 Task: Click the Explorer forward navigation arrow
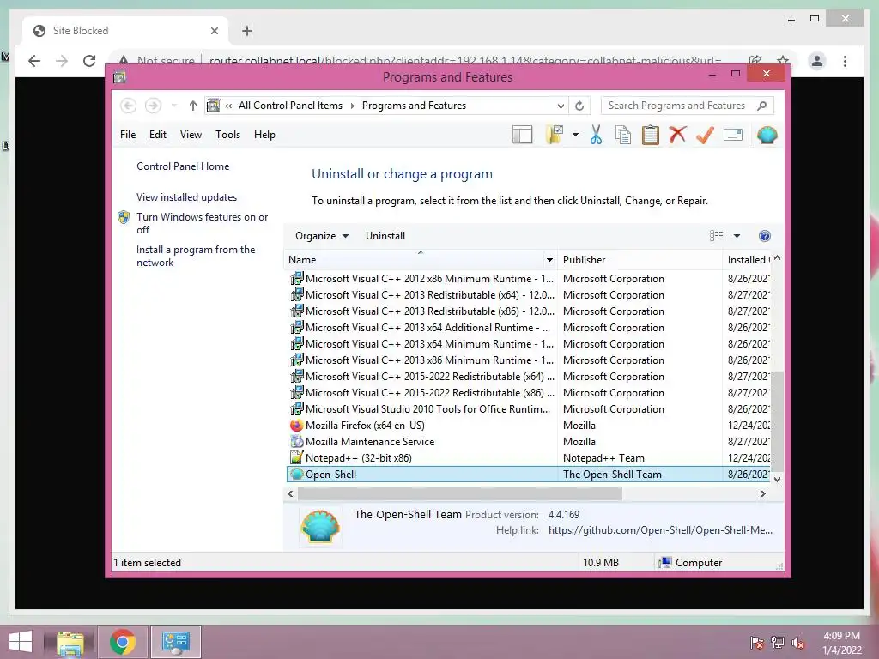(x=153, y=106)
